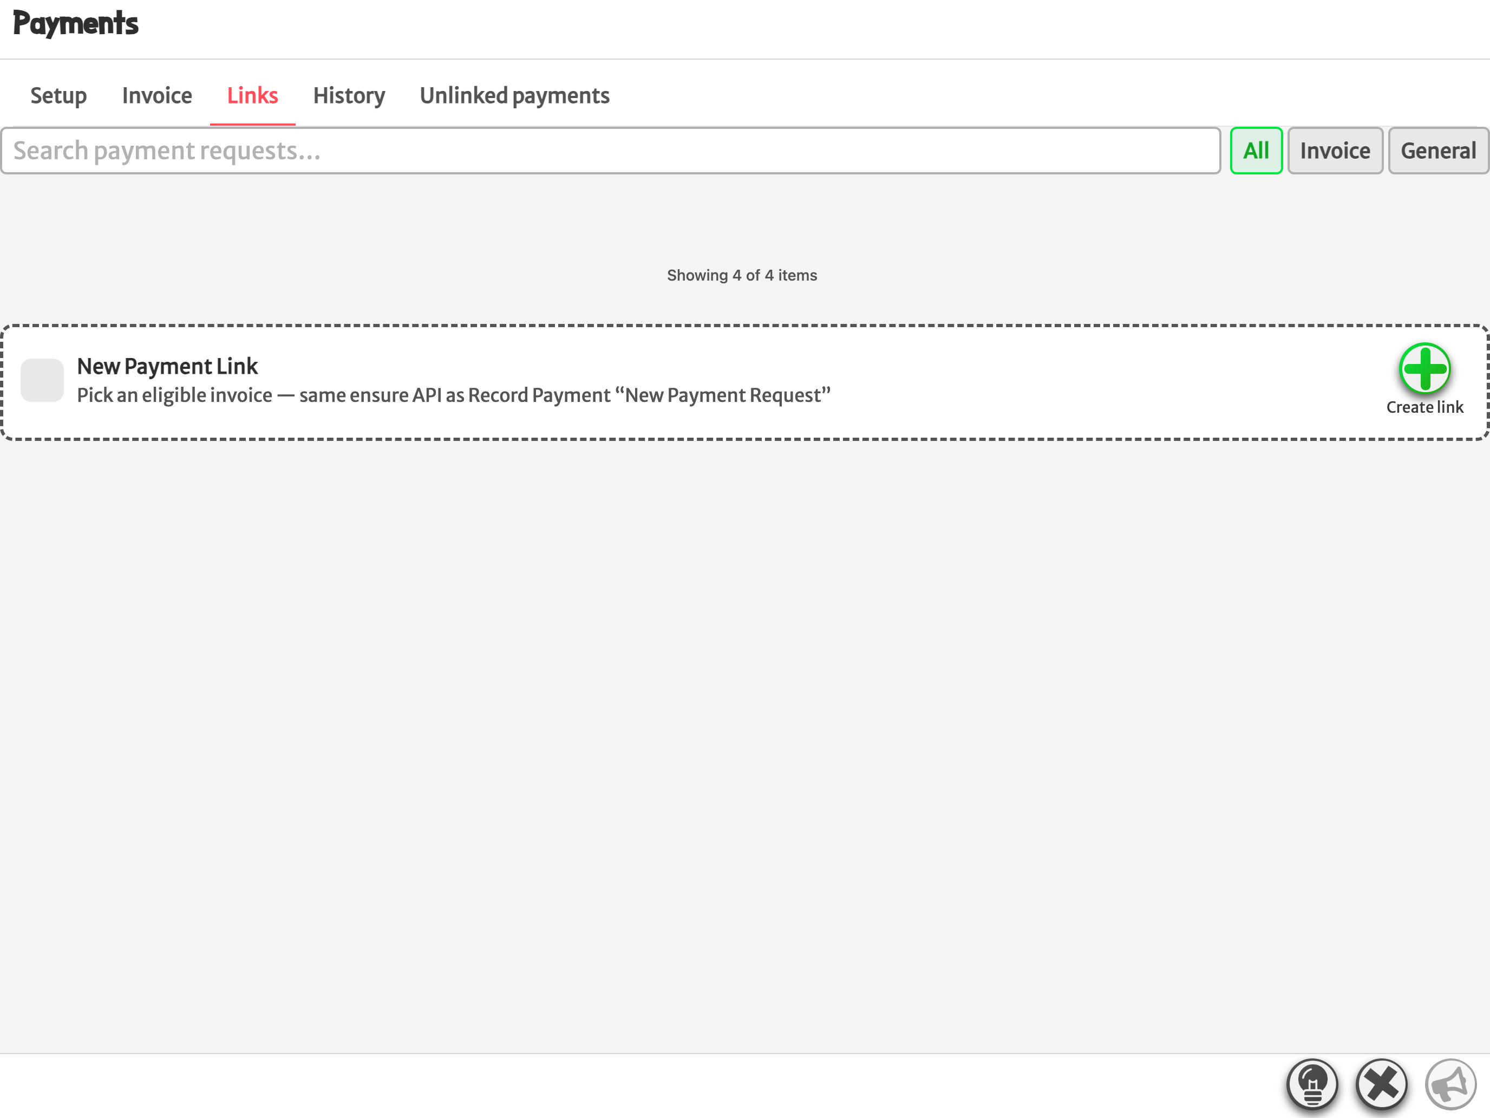Filter links by Invoice type
The width and height of the screenshot is (1490, 1118).
(1335, 151)
